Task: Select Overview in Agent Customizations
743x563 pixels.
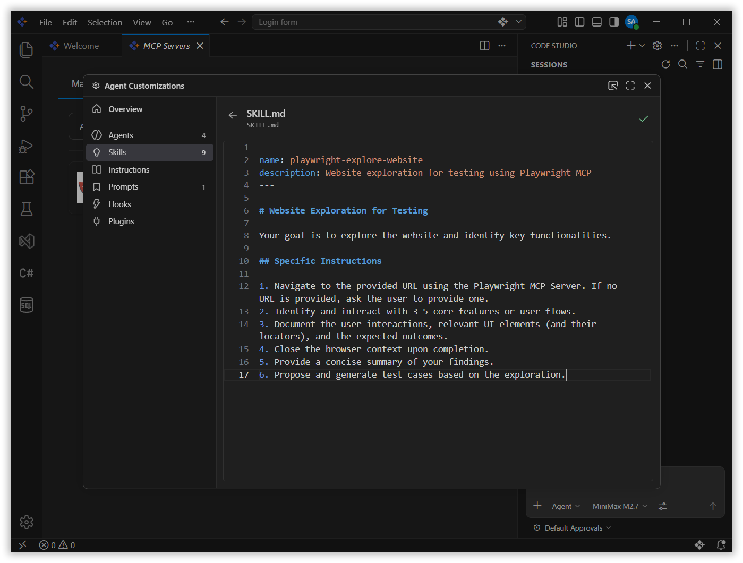Action: point(150,109)
